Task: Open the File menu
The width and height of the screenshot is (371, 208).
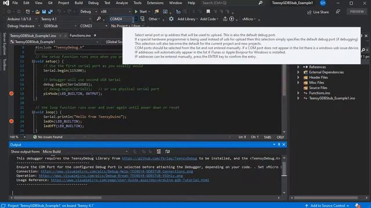Action: pos(15,3)
